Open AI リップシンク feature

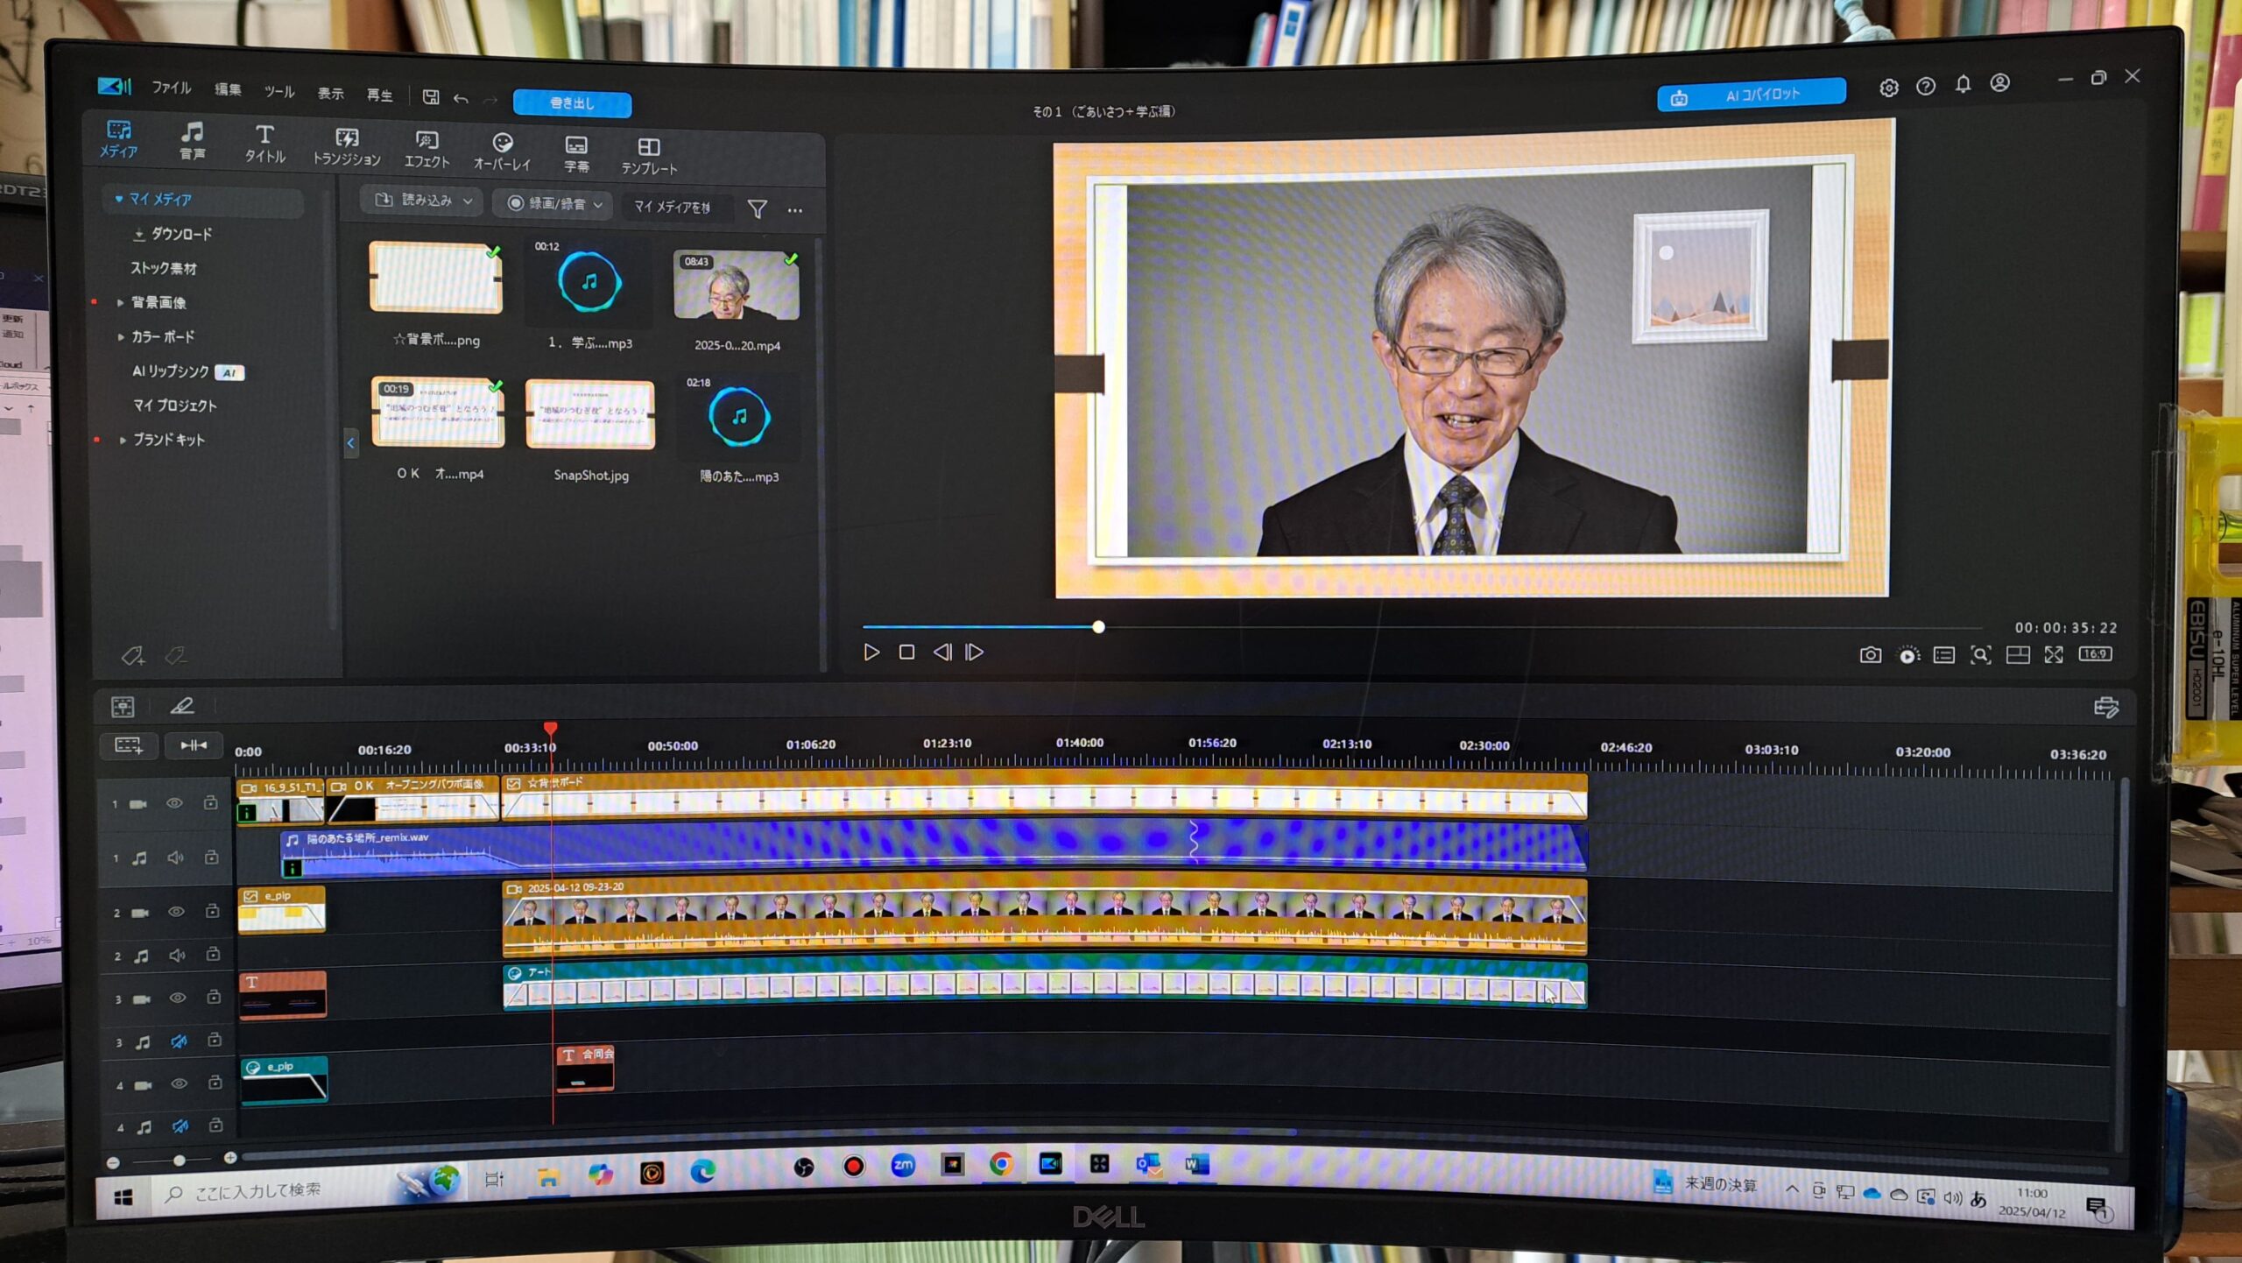187,371
